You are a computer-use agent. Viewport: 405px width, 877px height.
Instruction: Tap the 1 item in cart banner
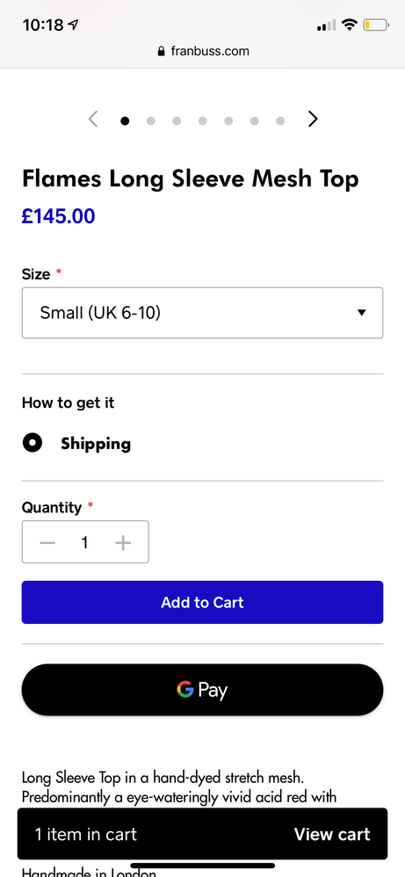pos(202,834)
